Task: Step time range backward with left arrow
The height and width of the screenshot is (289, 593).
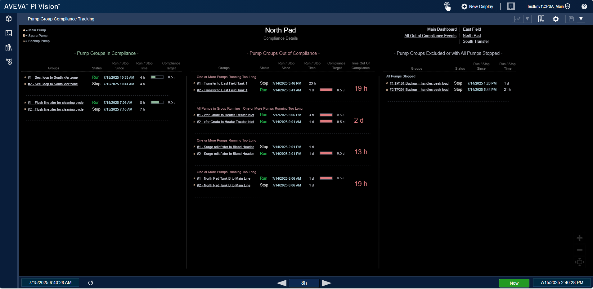Action: point(281,283)
